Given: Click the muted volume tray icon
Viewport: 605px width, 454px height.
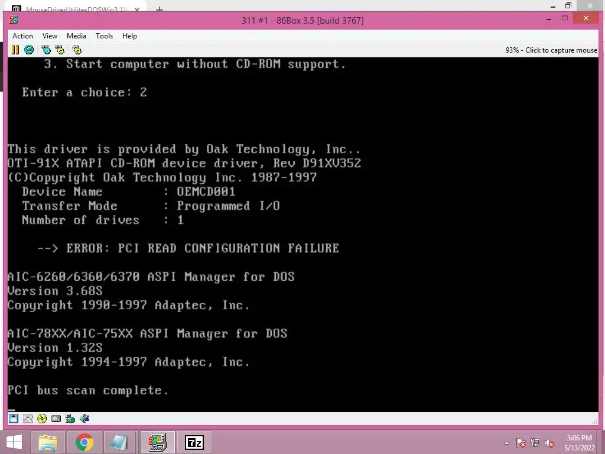Looking at the screenshot, I should point(549,443).
